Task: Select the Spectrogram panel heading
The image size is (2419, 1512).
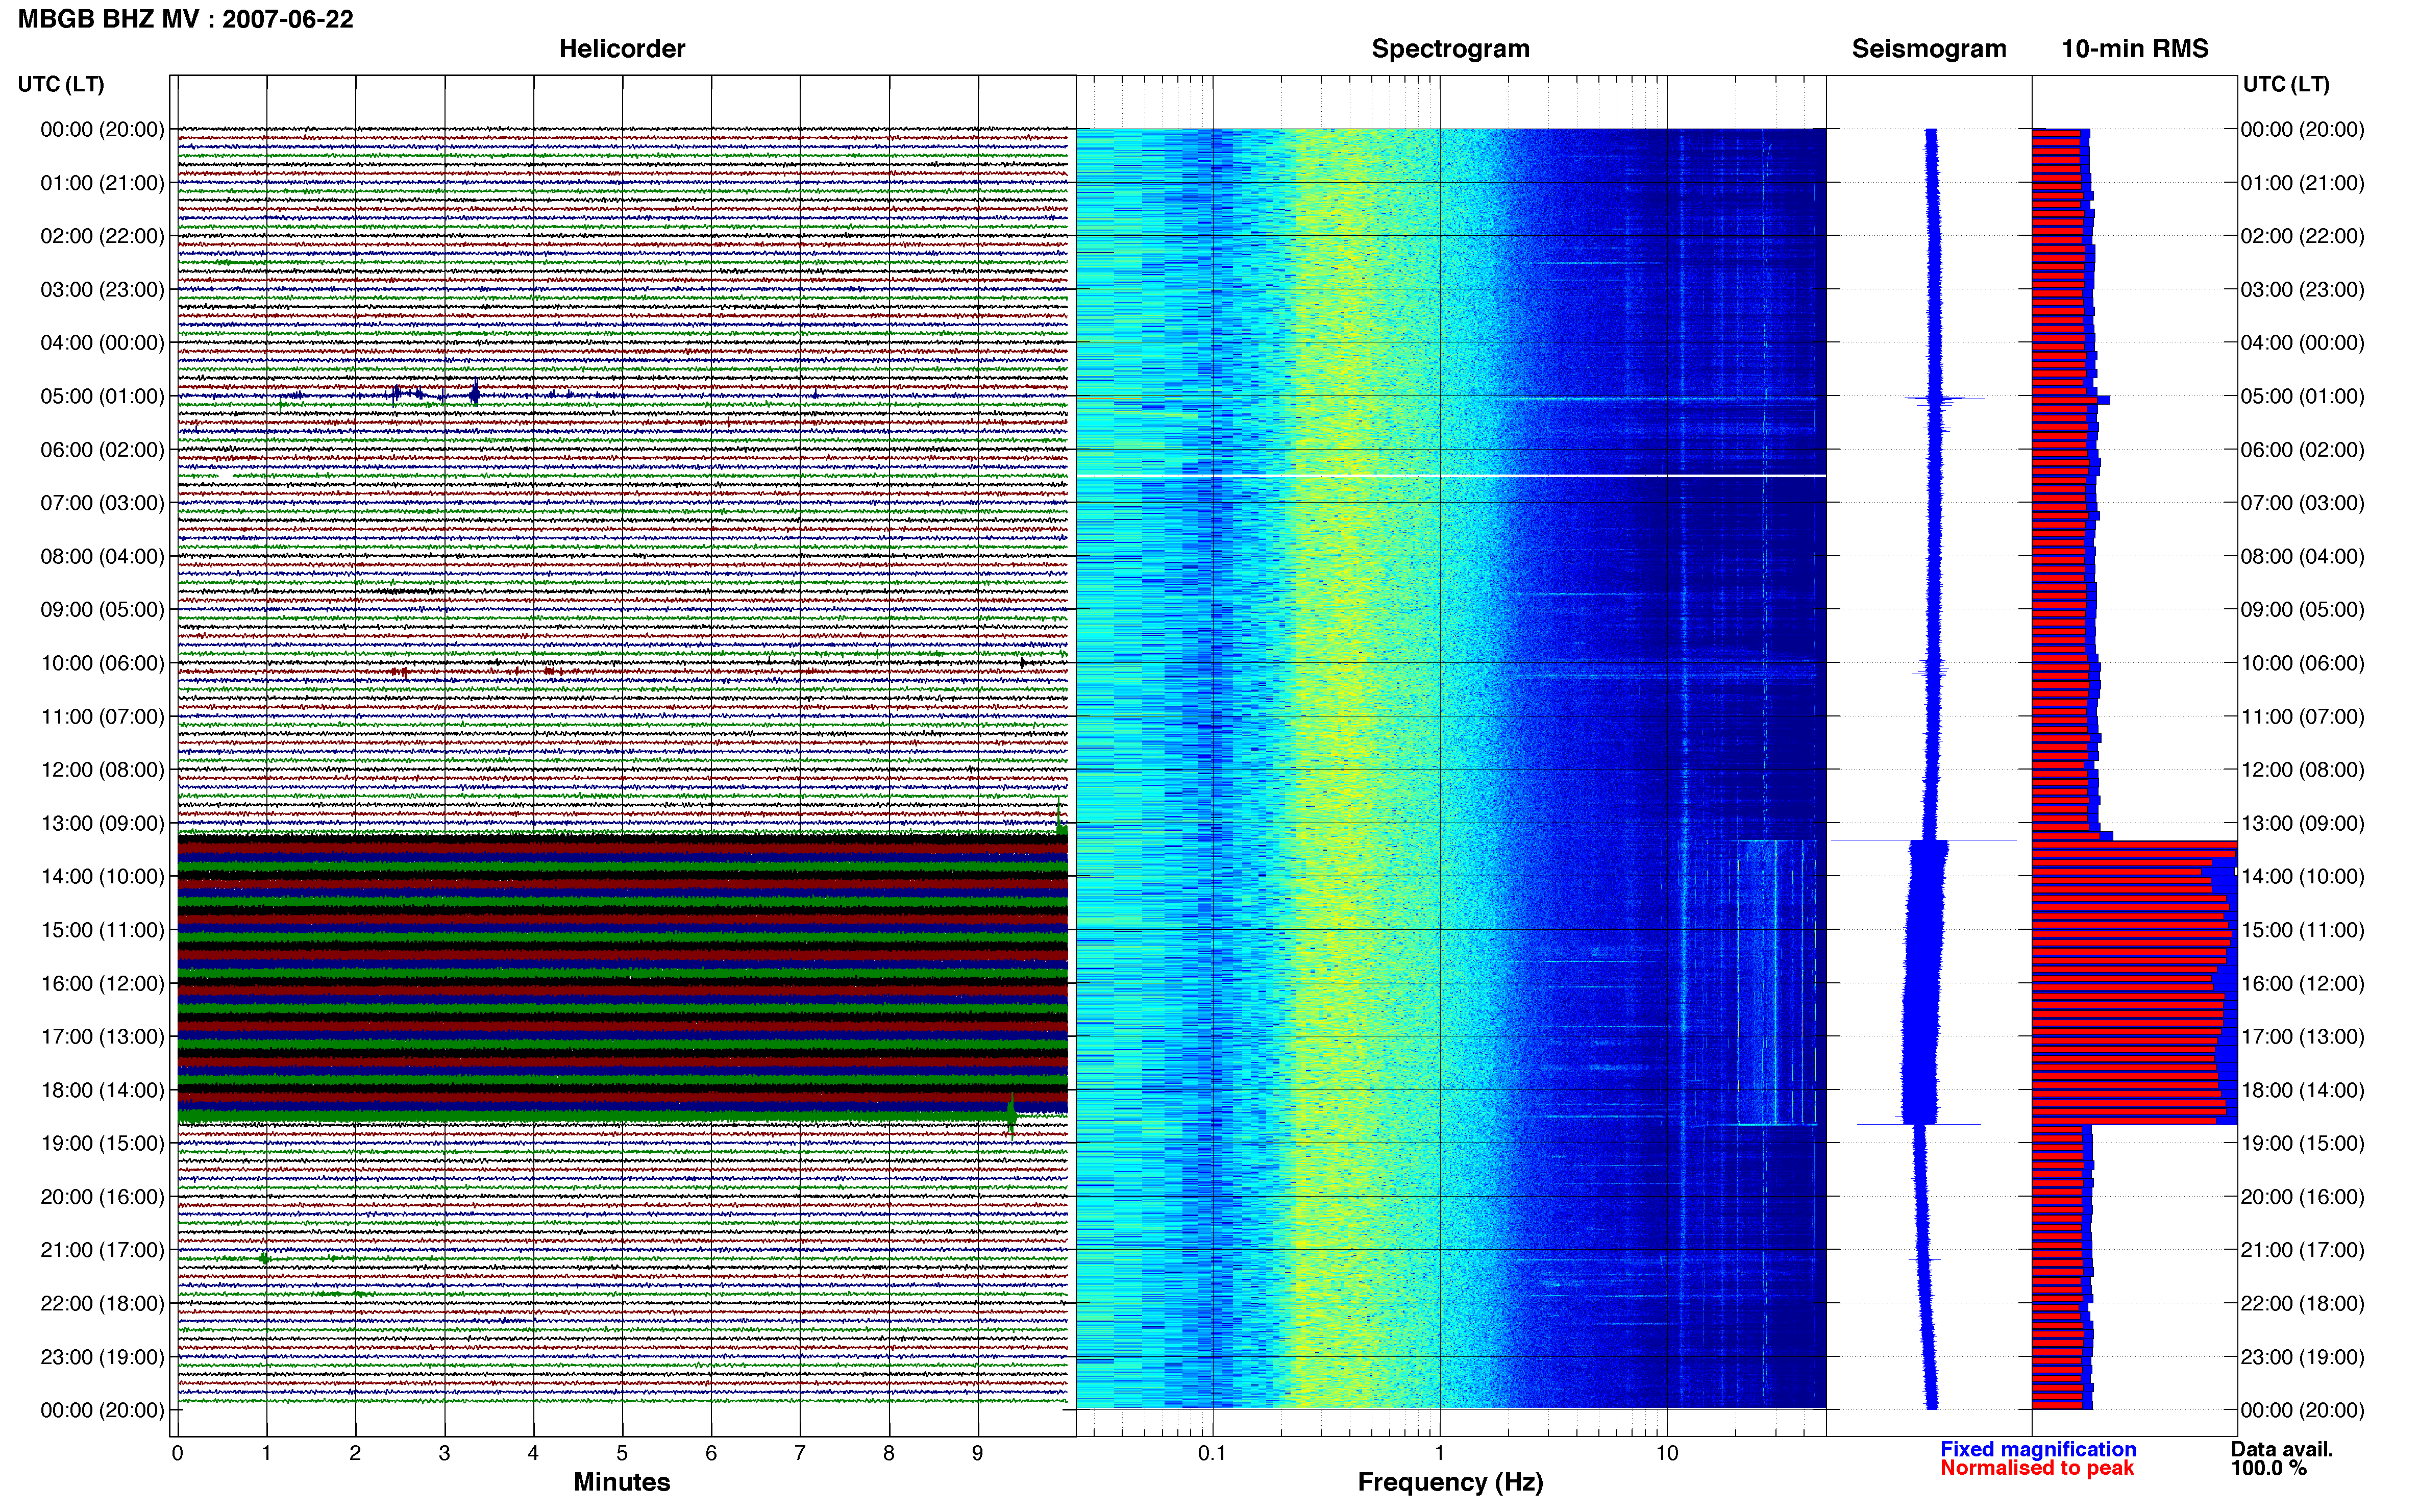Action: pyautogui.click(x=1450, y=49)
